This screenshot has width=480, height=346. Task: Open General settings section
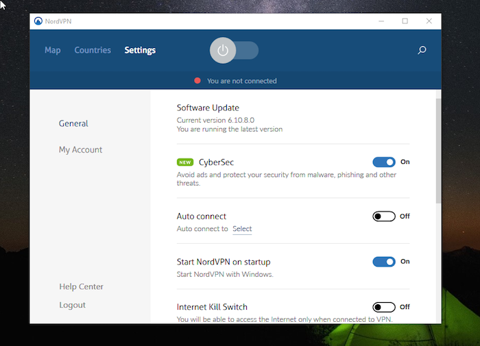click(73, 123)
